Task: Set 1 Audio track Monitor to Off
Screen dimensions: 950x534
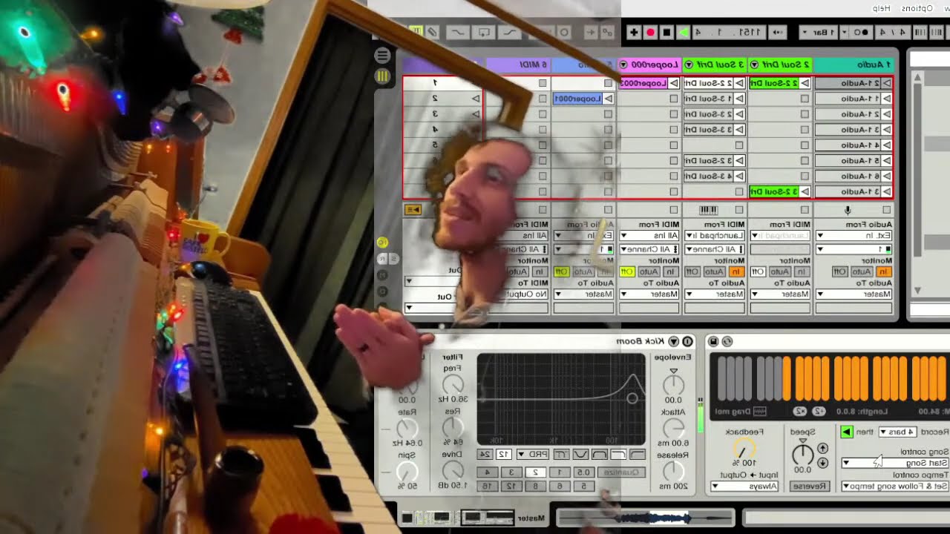Action: pyautogui.click(x=840, y=272)
